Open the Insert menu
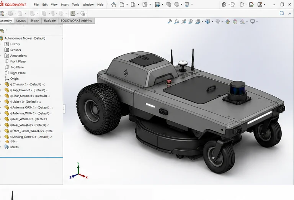294x200 pixels. pyautogui.click(x=65, y=5)
